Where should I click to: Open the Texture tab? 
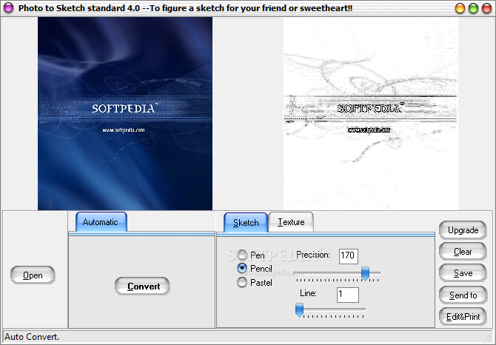point(291,222)
